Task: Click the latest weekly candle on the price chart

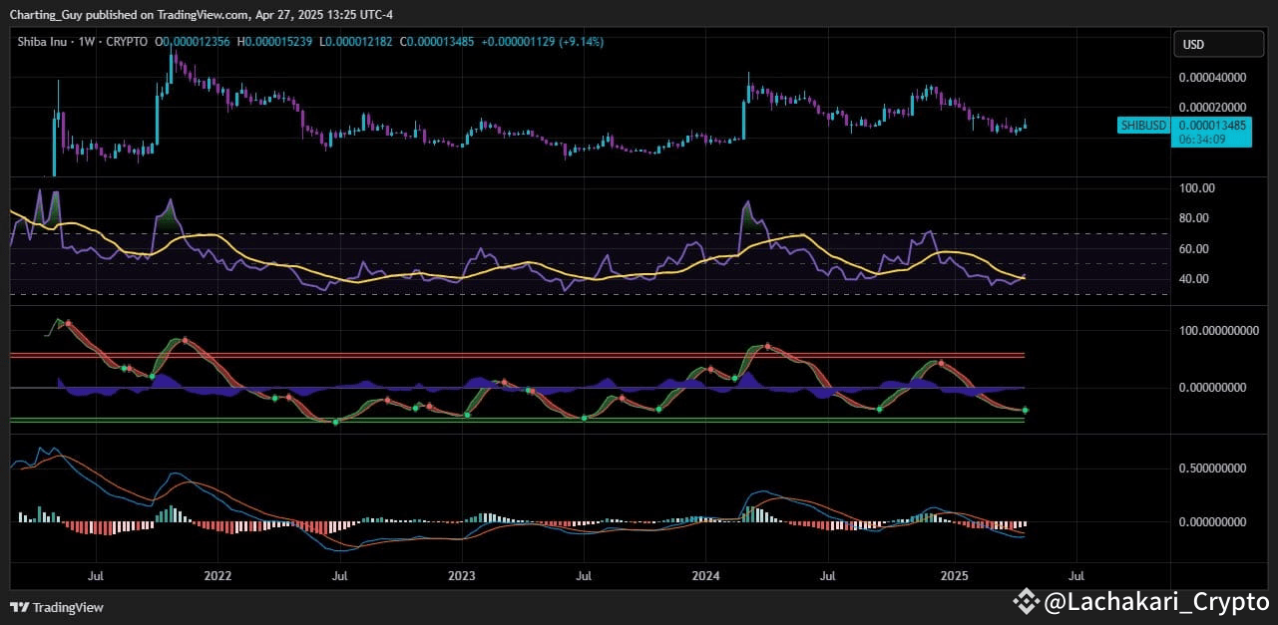Action: pyautogui.click(x=1026, y=124)
